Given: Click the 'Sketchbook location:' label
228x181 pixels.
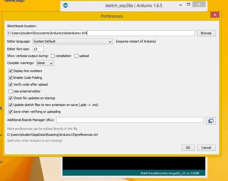Looking at the screenshot, I should [22, 26].
